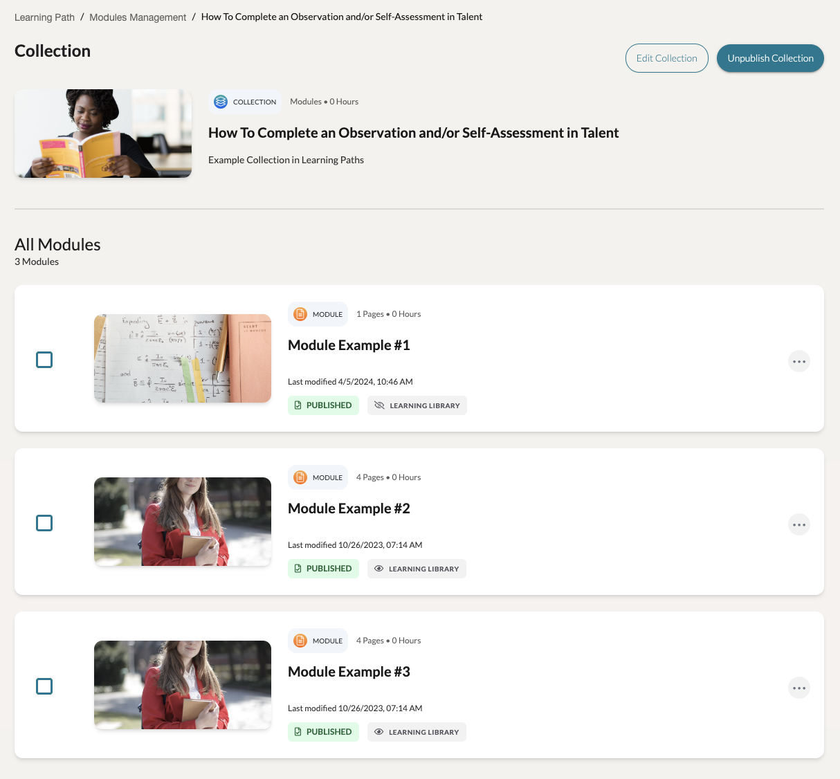Screen dimensions: 840x779
Task: Open the Module Example #1 thumbnail image
Action: pos(183,358)
